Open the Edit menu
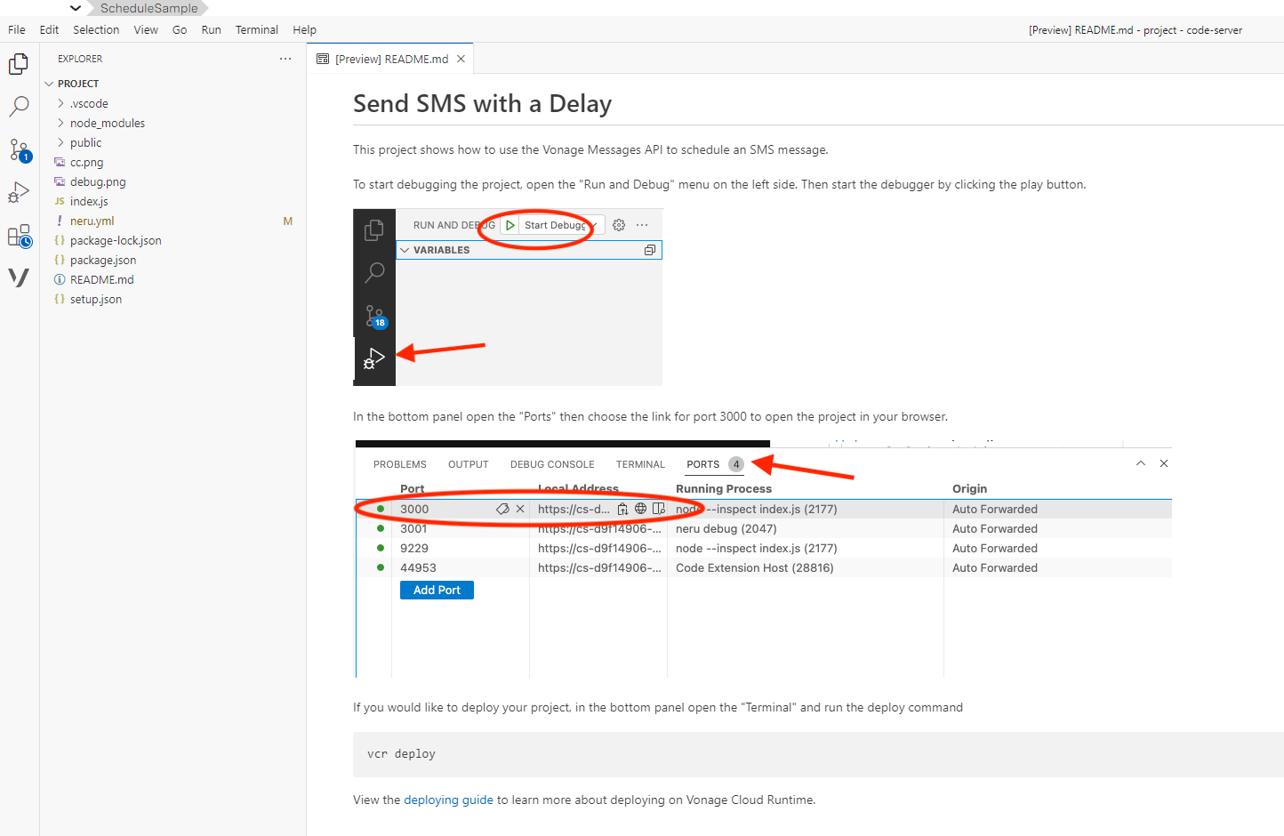This screenshot has width=1284, height=836. point(49,29)
